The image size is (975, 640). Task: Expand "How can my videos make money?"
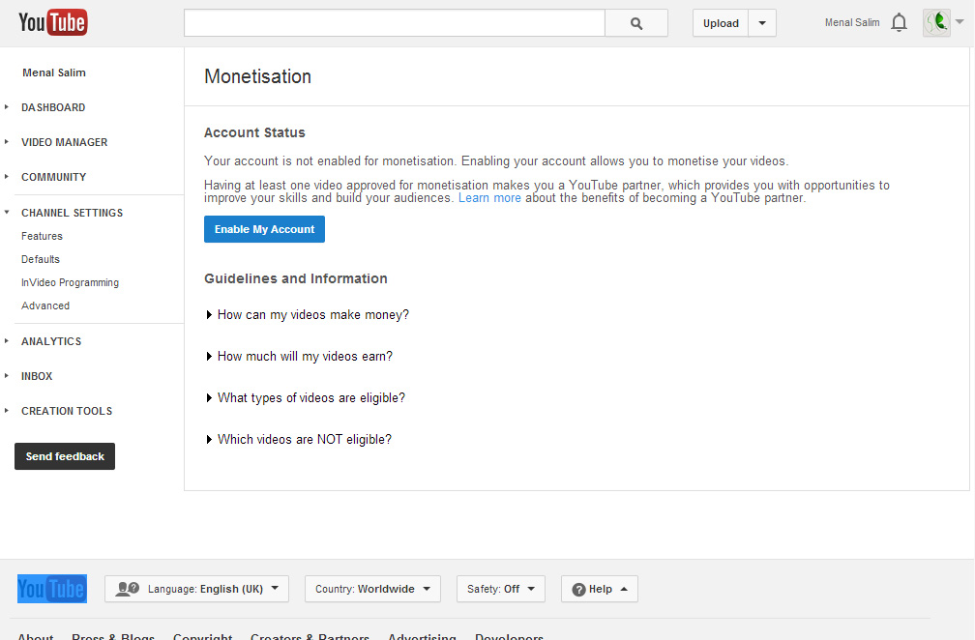pyautogui.click(x=312, y=315)
